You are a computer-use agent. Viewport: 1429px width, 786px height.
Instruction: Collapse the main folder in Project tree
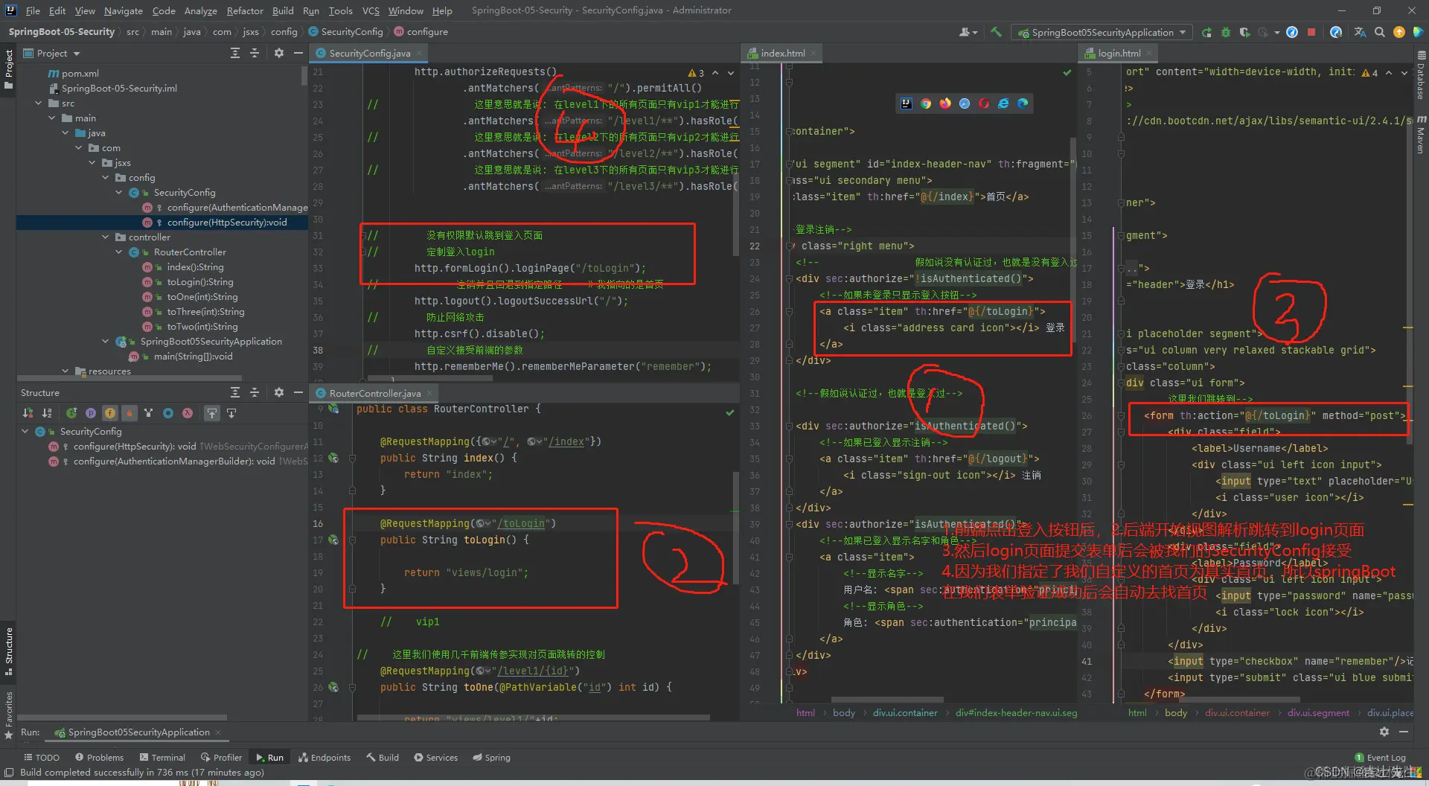(52, 118)
